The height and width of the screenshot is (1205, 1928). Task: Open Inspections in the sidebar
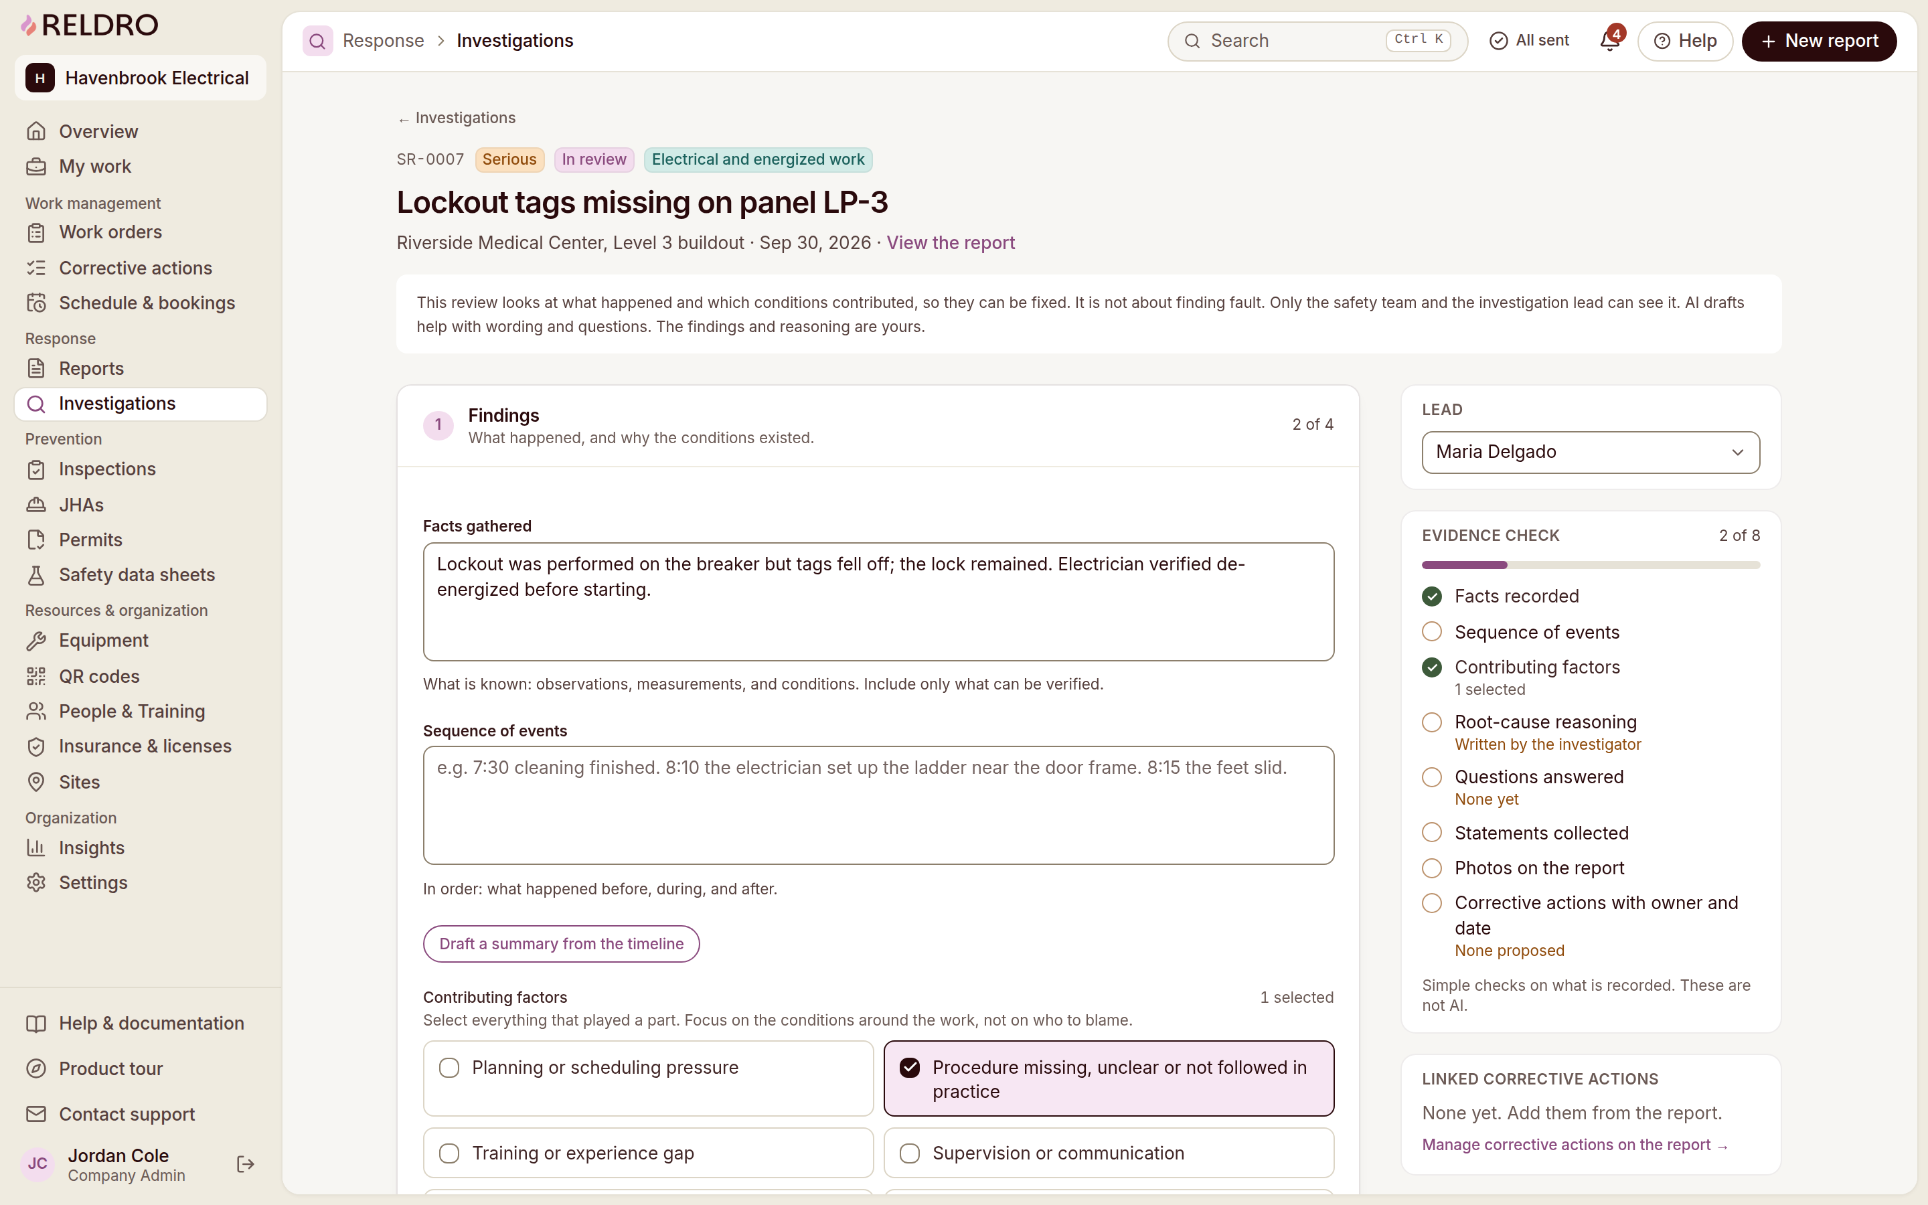click(140, 469)
